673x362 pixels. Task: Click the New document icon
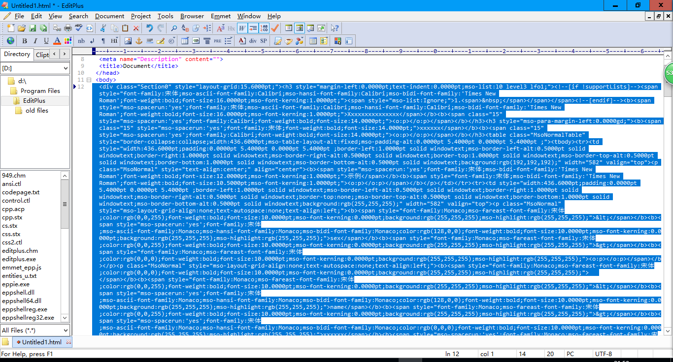tap(11, 28)
